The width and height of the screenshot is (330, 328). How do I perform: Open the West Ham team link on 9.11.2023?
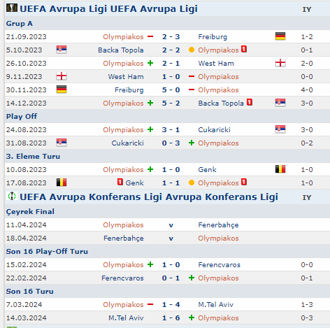tap(126, 77)
